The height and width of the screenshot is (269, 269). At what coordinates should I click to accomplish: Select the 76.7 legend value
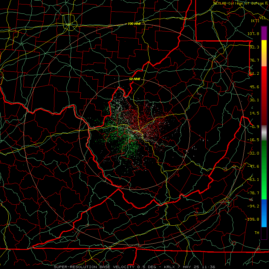(254, 60)
